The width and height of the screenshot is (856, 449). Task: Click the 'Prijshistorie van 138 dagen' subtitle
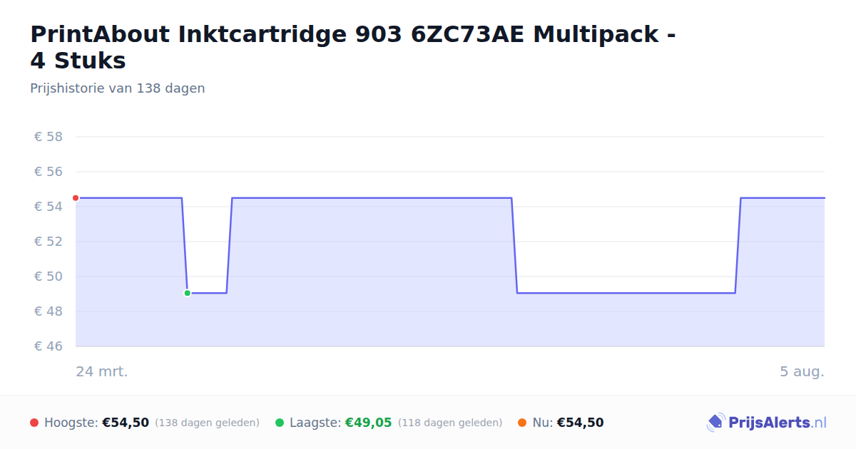tap(118, 88)
